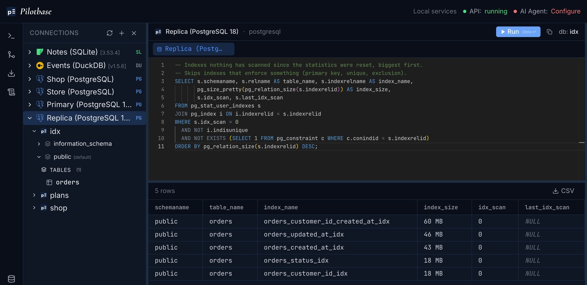This screenshot has width=587, height=285.
Task: Collapse the public schema
Action: pos(39,157)
